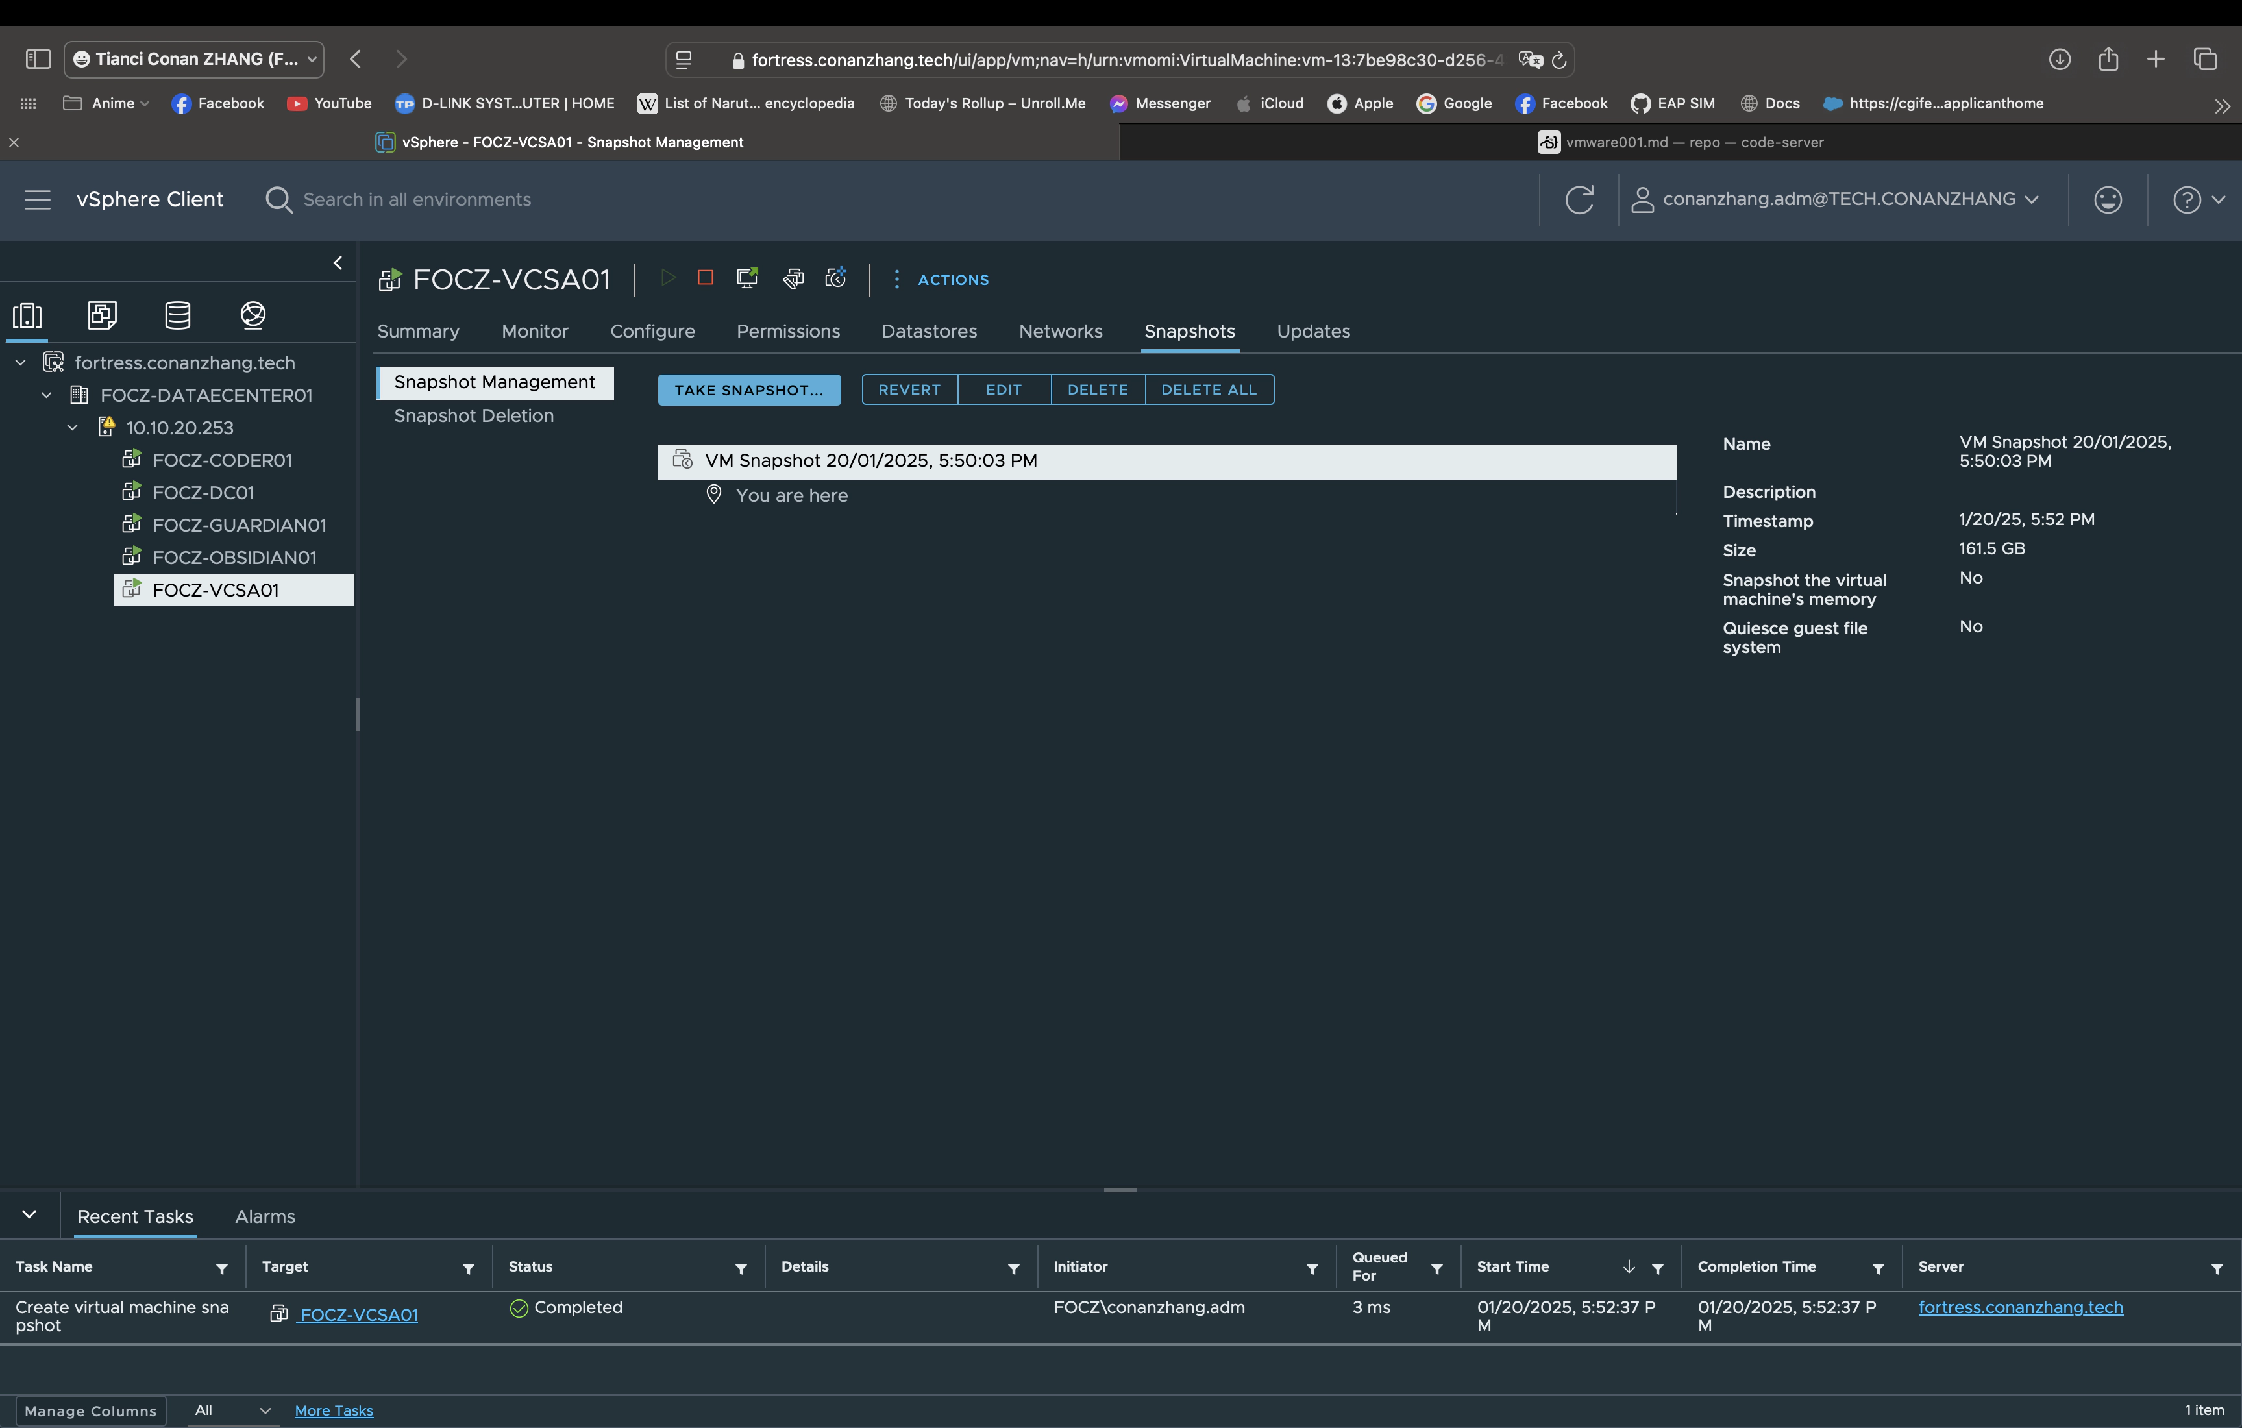Power on the FOCZ-VCSA01 virtual machine
This screenshot has height=1428, width=2242.
(x=667, y=277)
